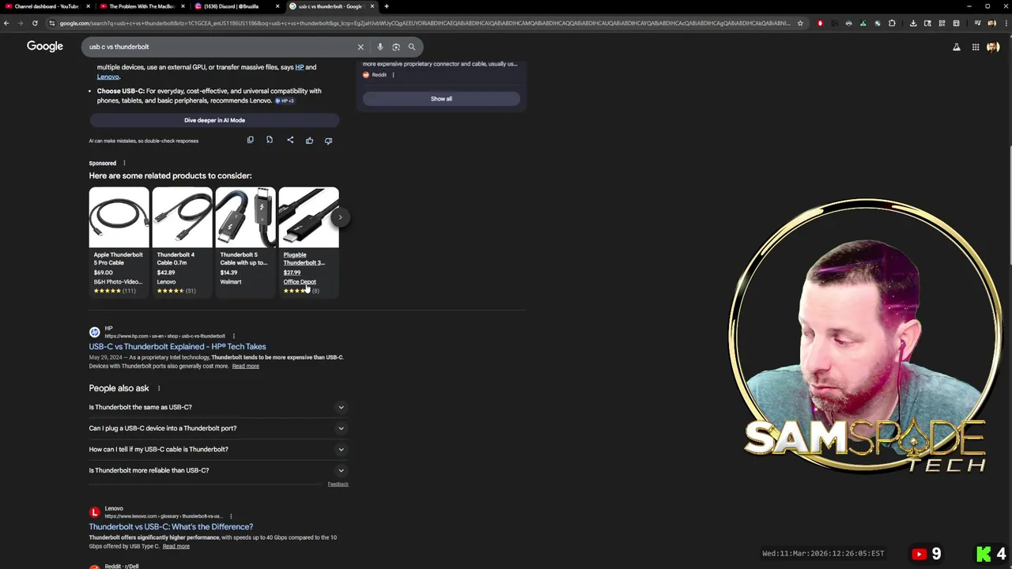This screenshot has width=1012, height=569.
Task: Open the Google account profile picture
Action: (993, 47)
